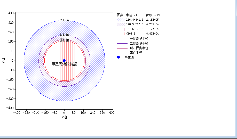Image resolution: width=237 pixels, height=139 pixels.
Task: Click the 320 tick label on the X axis
Action: pyautogui.click(x=102, y=113)
